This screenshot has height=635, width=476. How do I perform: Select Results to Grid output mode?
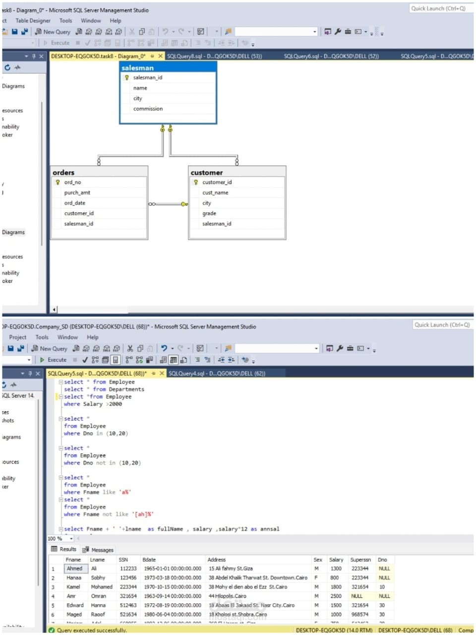click(x=174, y=360)
